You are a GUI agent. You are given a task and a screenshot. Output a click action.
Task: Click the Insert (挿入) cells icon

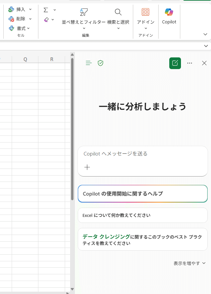[x=11, y=9]
